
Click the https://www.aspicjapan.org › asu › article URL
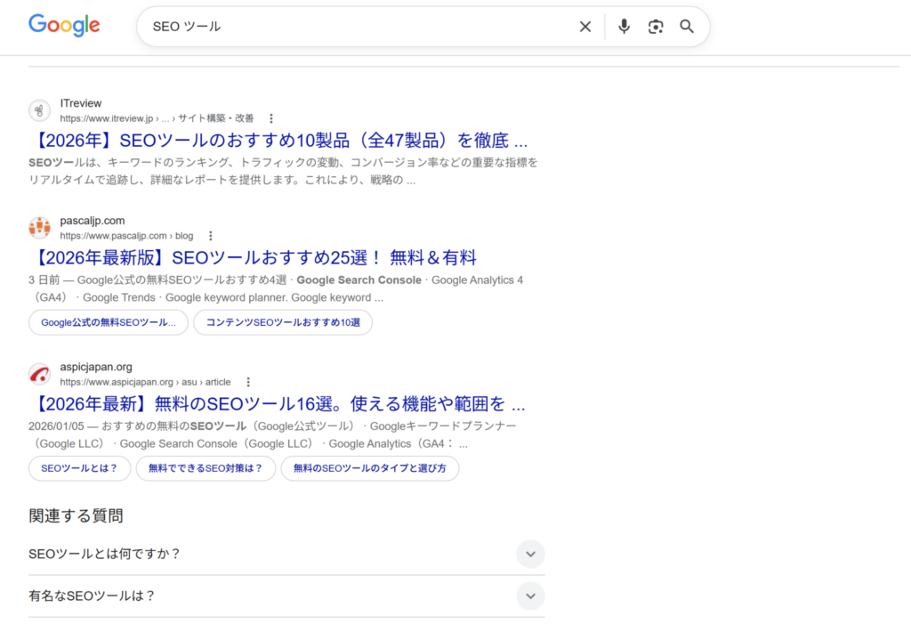145,382
